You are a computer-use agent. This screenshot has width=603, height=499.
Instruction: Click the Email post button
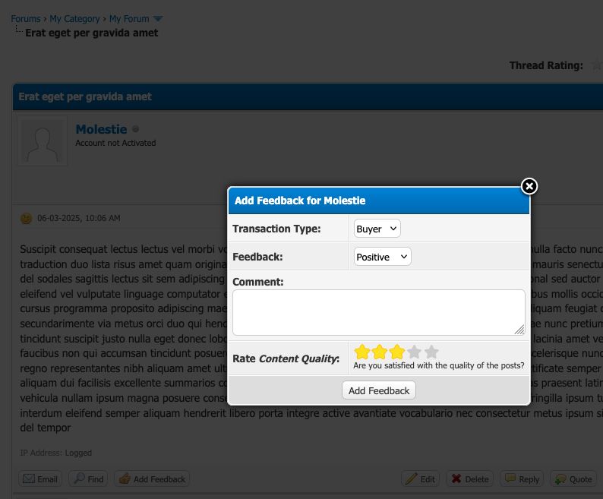click(40, 479)
